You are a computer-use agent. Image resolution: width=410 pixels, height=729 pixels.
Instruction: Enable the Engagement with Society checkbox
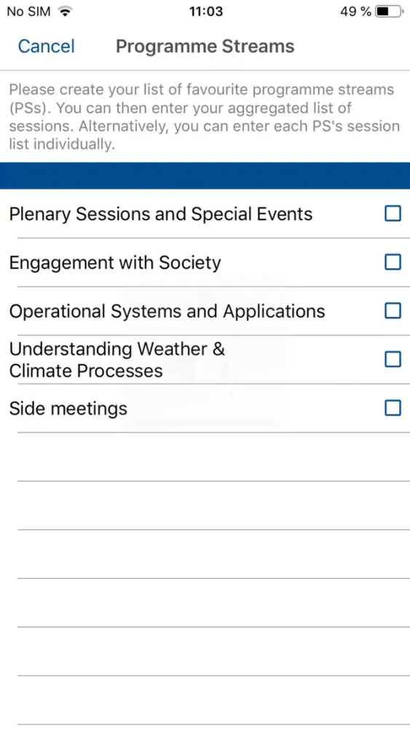coord(393,262)
